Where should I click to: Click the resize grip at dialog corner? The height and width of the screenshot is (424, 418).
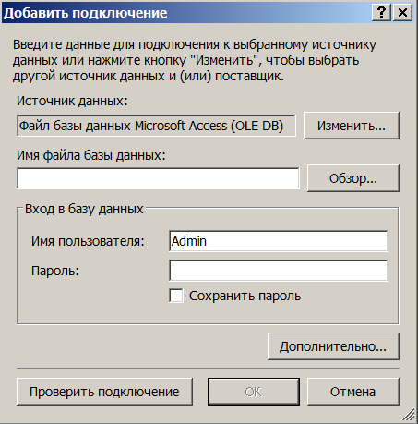tap(409, 415)
